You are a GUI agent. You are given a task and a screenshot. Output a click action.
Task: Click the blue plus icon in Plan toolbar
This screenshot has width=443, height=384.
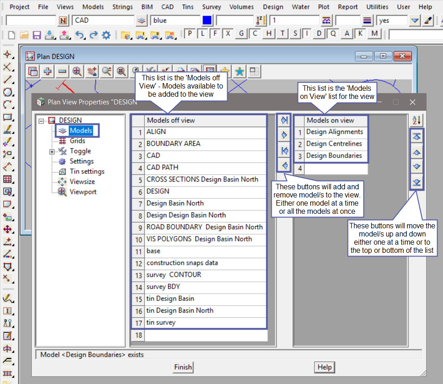[47, 71]
